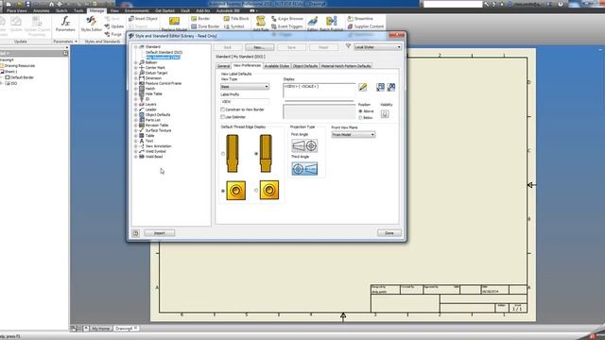Select the top-left thread side-view radio
The image size is (605, 340).
pos(223,154)
